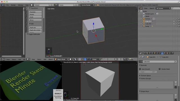Viewport: 180px width, 101px height.
Task: Open the Modifiers wrench tab icon
Action: [x=160, y=53]
